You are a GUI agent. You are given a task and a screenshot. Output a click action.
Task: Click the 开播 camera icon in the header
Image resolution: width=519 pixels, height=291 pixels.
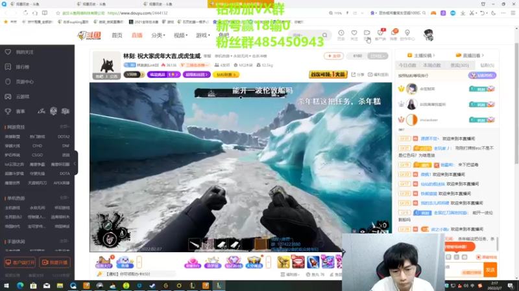point(367,33)
